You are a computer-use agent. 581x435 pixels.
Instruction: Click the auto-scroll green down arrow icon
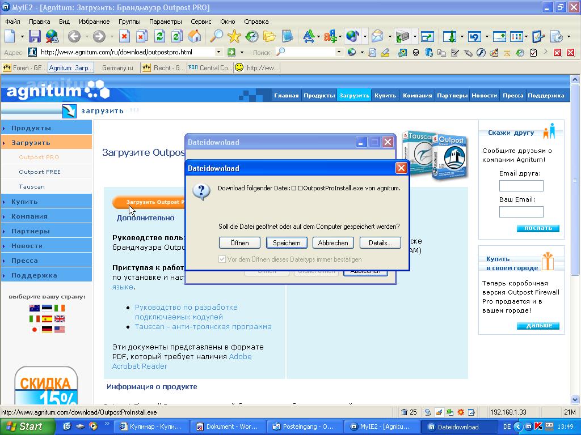tap(449, 36)
